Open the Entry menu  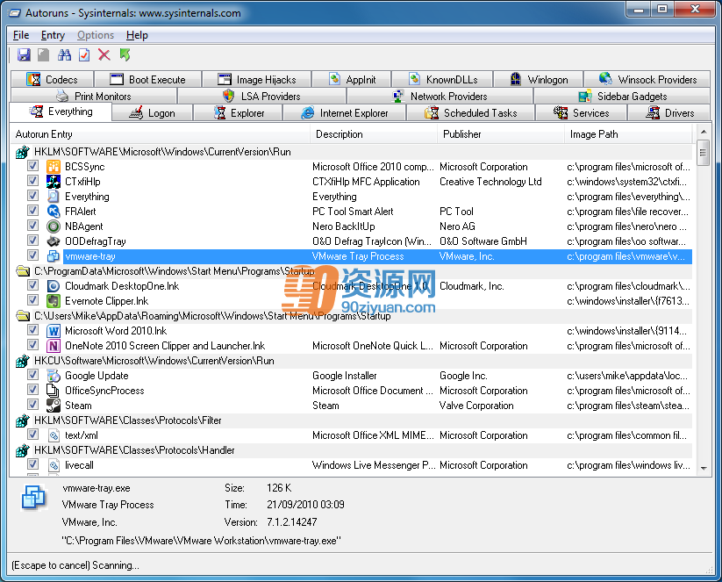coord(53,35)
